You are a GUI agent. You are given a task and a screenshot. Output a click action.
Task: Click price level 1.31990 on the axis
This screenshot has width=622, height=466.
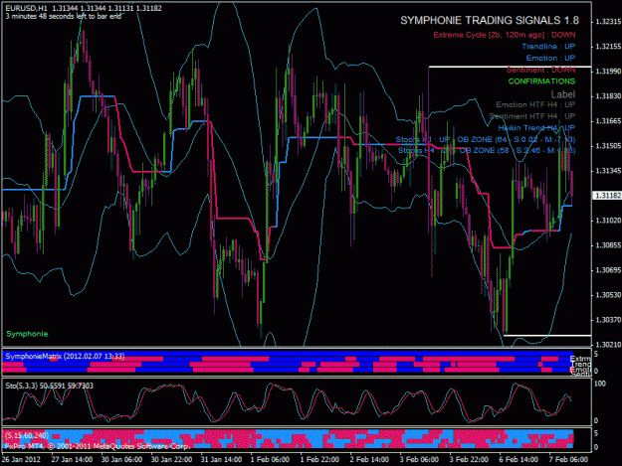pos(608,72)
